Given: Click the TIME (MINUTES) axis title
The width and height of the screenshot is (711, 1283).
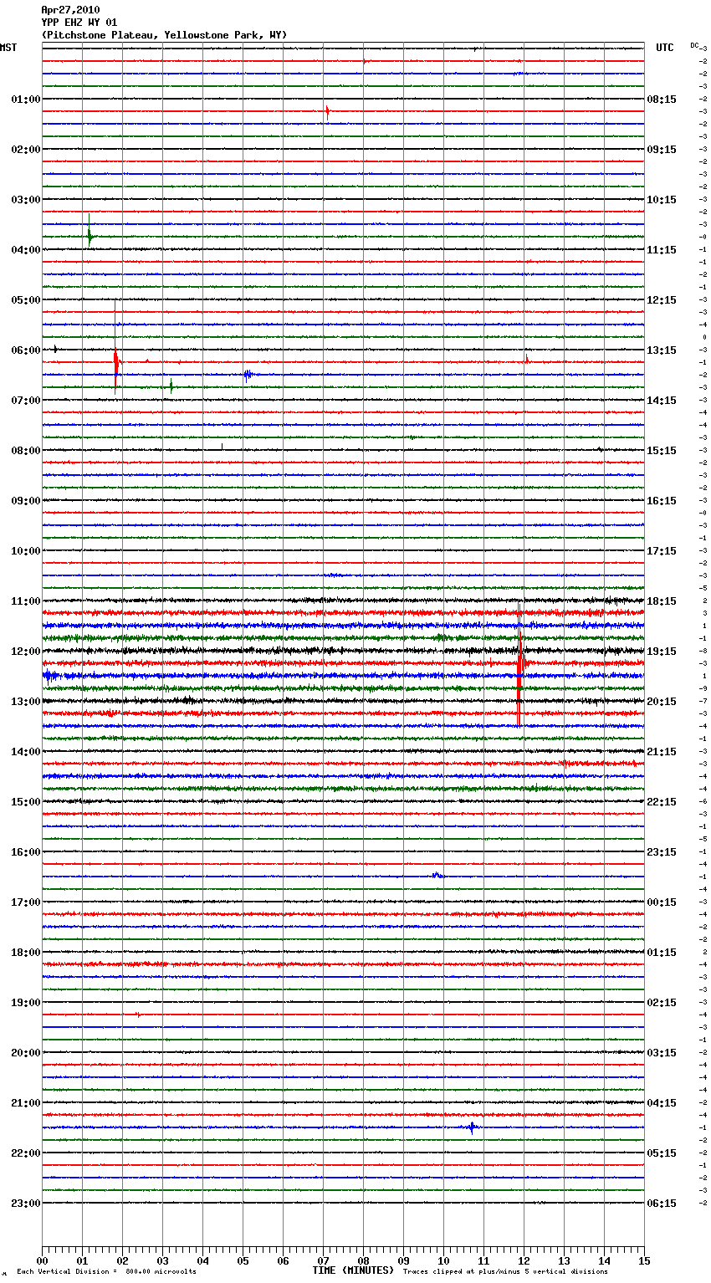Looking at the screenshot, I should point(353,1270).
